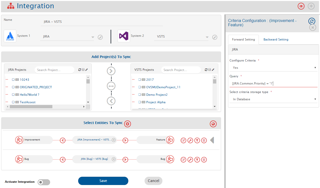Open wrench settings for Bug row
Viewport: 320px width, 188px height.
(x=190, y=159)
